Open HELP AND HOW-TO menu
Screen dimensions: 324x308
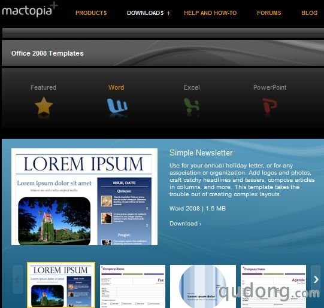click(x=210, y=13)
